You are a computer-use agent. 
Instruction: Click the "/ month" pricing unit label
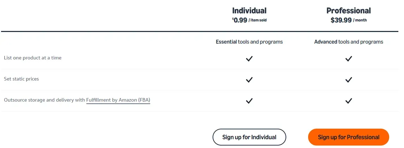click(x=360, y=20)
